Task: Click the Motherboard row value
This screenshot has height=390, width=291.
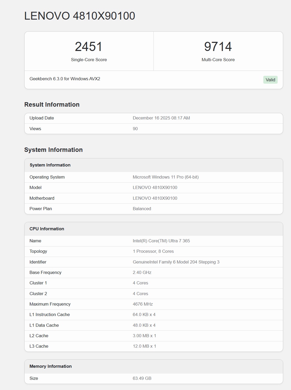Action: coord(155,198)
